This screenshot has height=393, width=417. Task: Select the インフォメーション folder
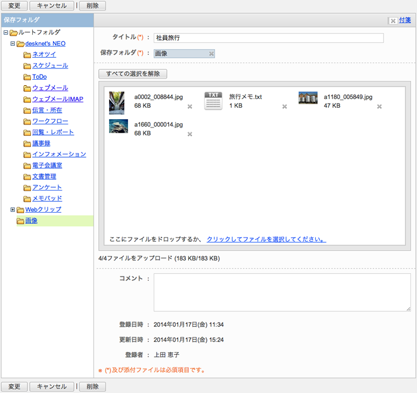click(59, 154)
